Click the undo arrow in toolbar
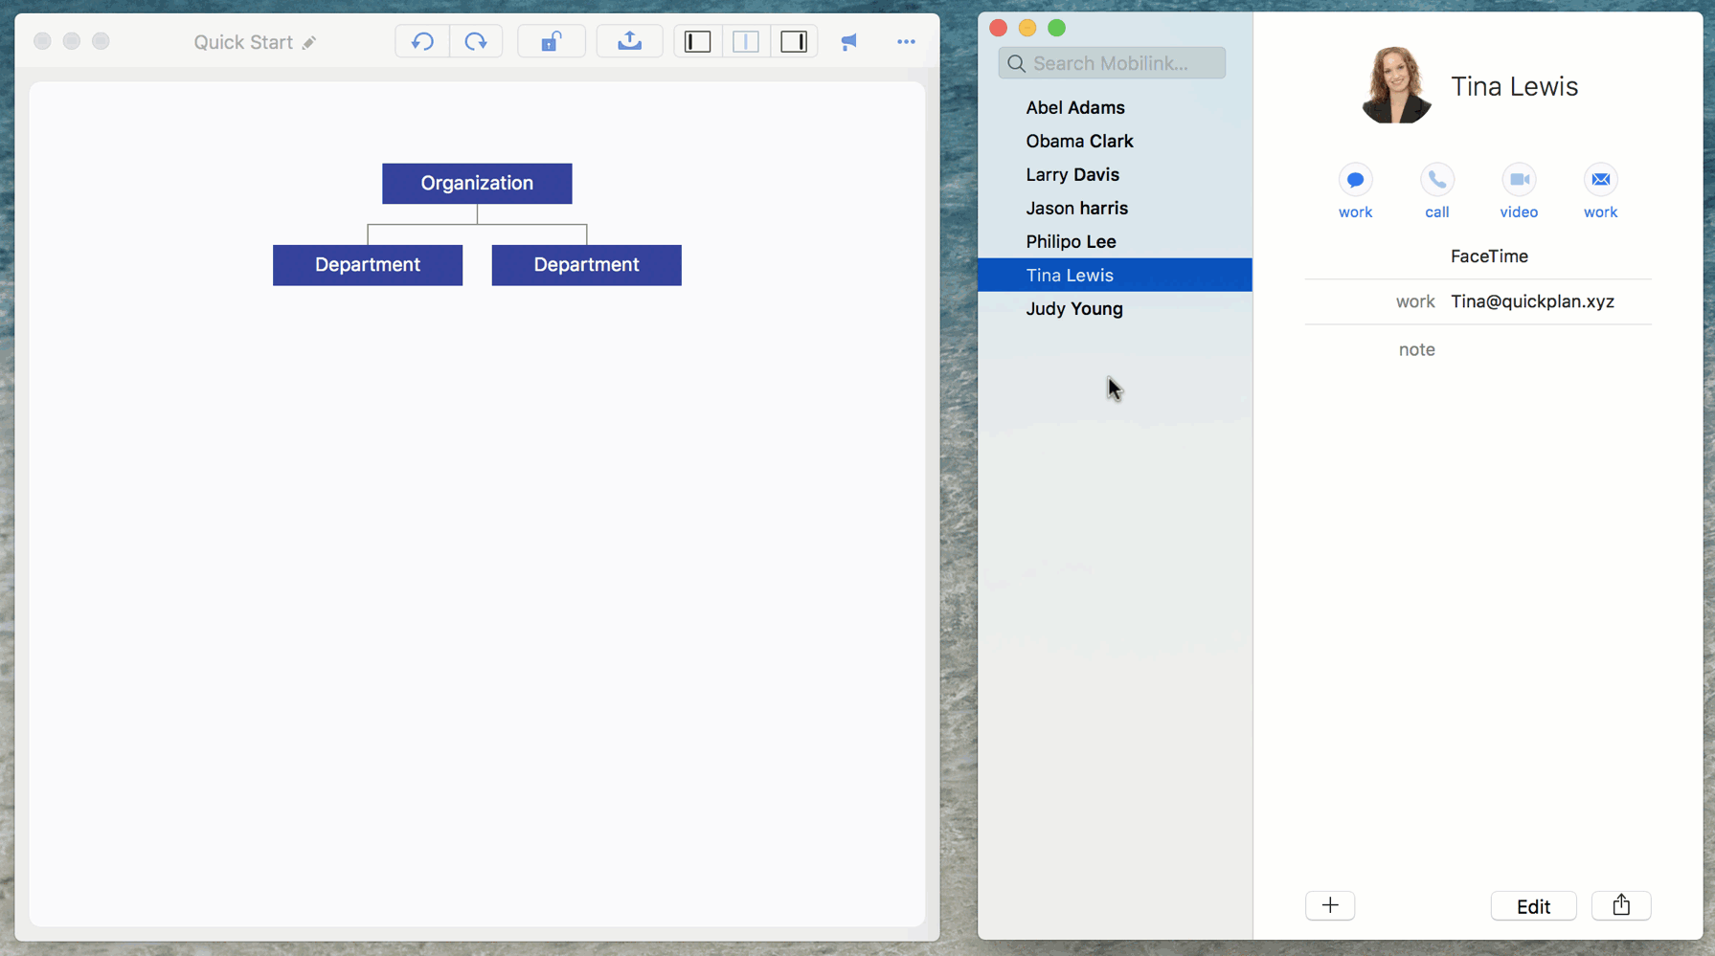 422,42
